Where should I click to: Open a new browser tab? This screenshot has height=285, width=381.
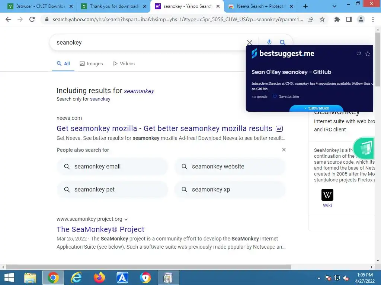click(x=305, y=6)
